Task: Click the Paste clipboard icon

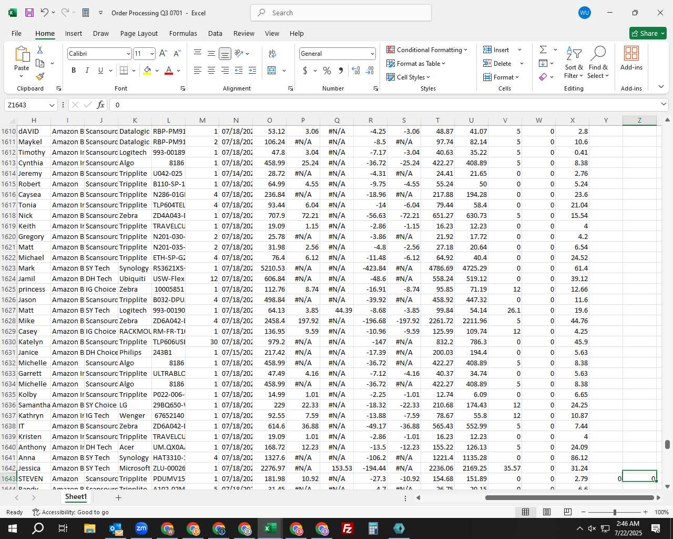Action: coord(22,54)
